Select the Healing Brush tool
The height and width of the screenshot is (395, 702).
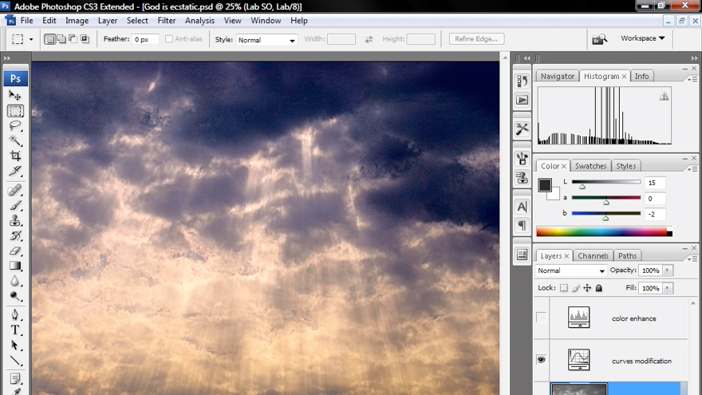(x=15, y=191)
